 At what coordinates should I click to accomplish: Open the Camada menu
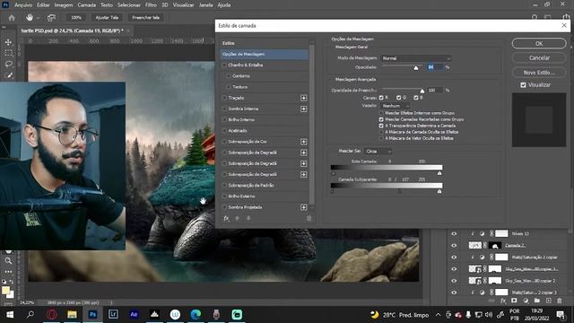[87, 5]
